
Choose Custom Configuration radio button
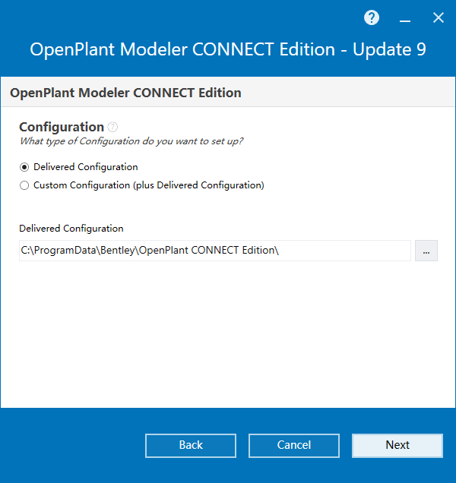(x=24, y=185)
